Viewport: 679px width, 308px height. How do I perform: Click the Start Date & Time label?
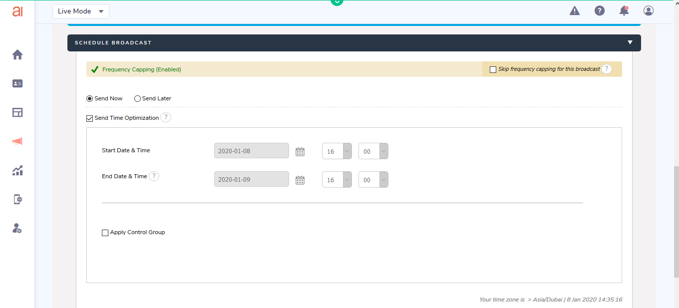[126, 150]
